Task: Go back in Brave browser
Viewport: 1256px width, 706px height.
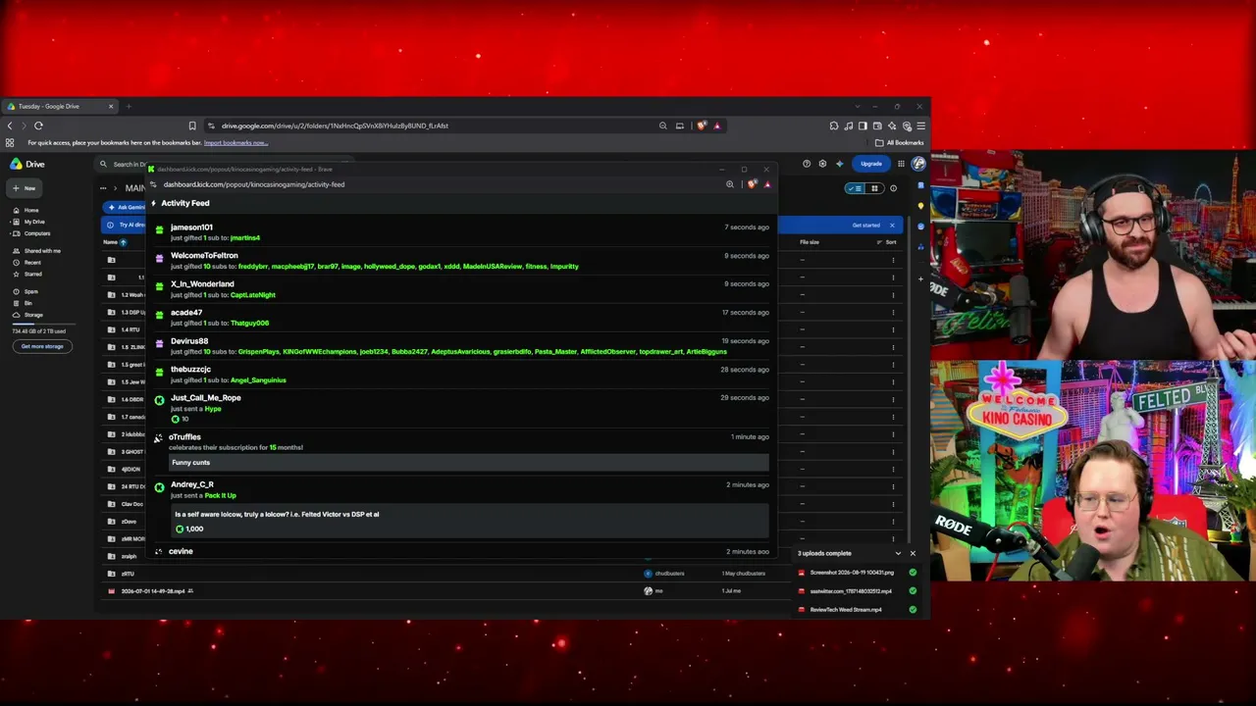Action: (x=10, y=126)
